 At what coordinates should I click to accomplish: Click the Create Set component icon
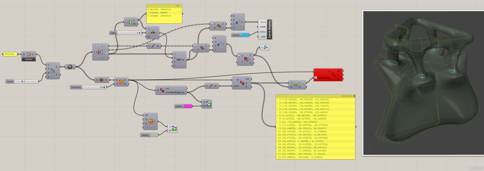130,22
